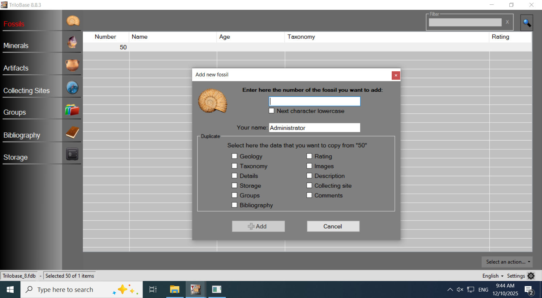Close the Add new fossil dialog
The height and width of the screenshot is (298, 542).
(x=396, y=75)
